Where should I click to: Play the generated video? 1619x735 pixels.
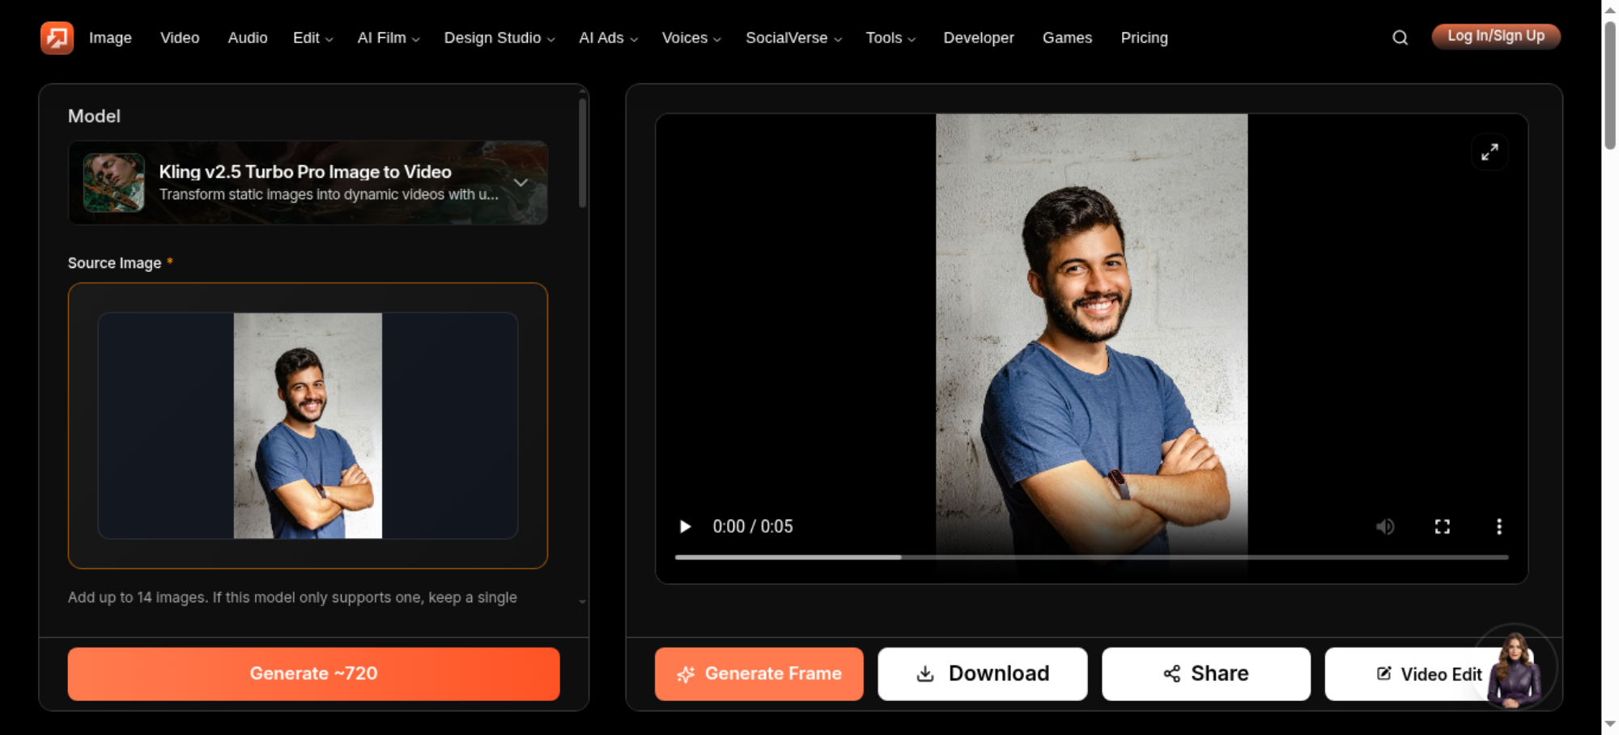tap(685, 527)
